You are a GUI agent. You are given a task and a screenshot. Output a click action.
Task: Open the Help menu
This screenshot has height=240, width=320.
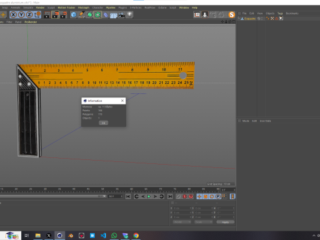pyautogui.click(x=195, y=7)
